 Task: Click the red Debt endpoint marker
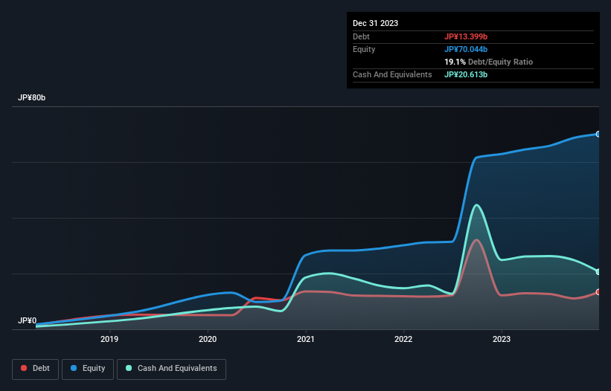pyautogui.click(x=598, y=292)
